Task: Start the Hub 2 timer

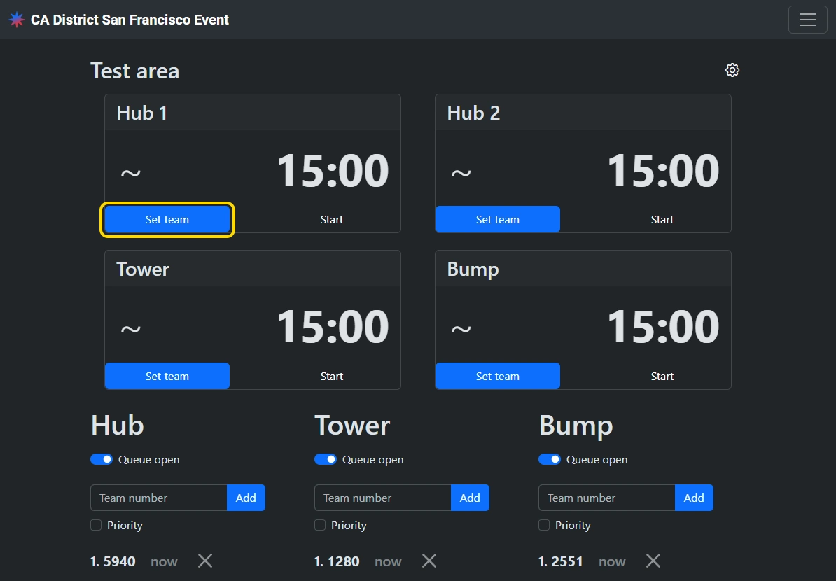Action: (662, 220)
